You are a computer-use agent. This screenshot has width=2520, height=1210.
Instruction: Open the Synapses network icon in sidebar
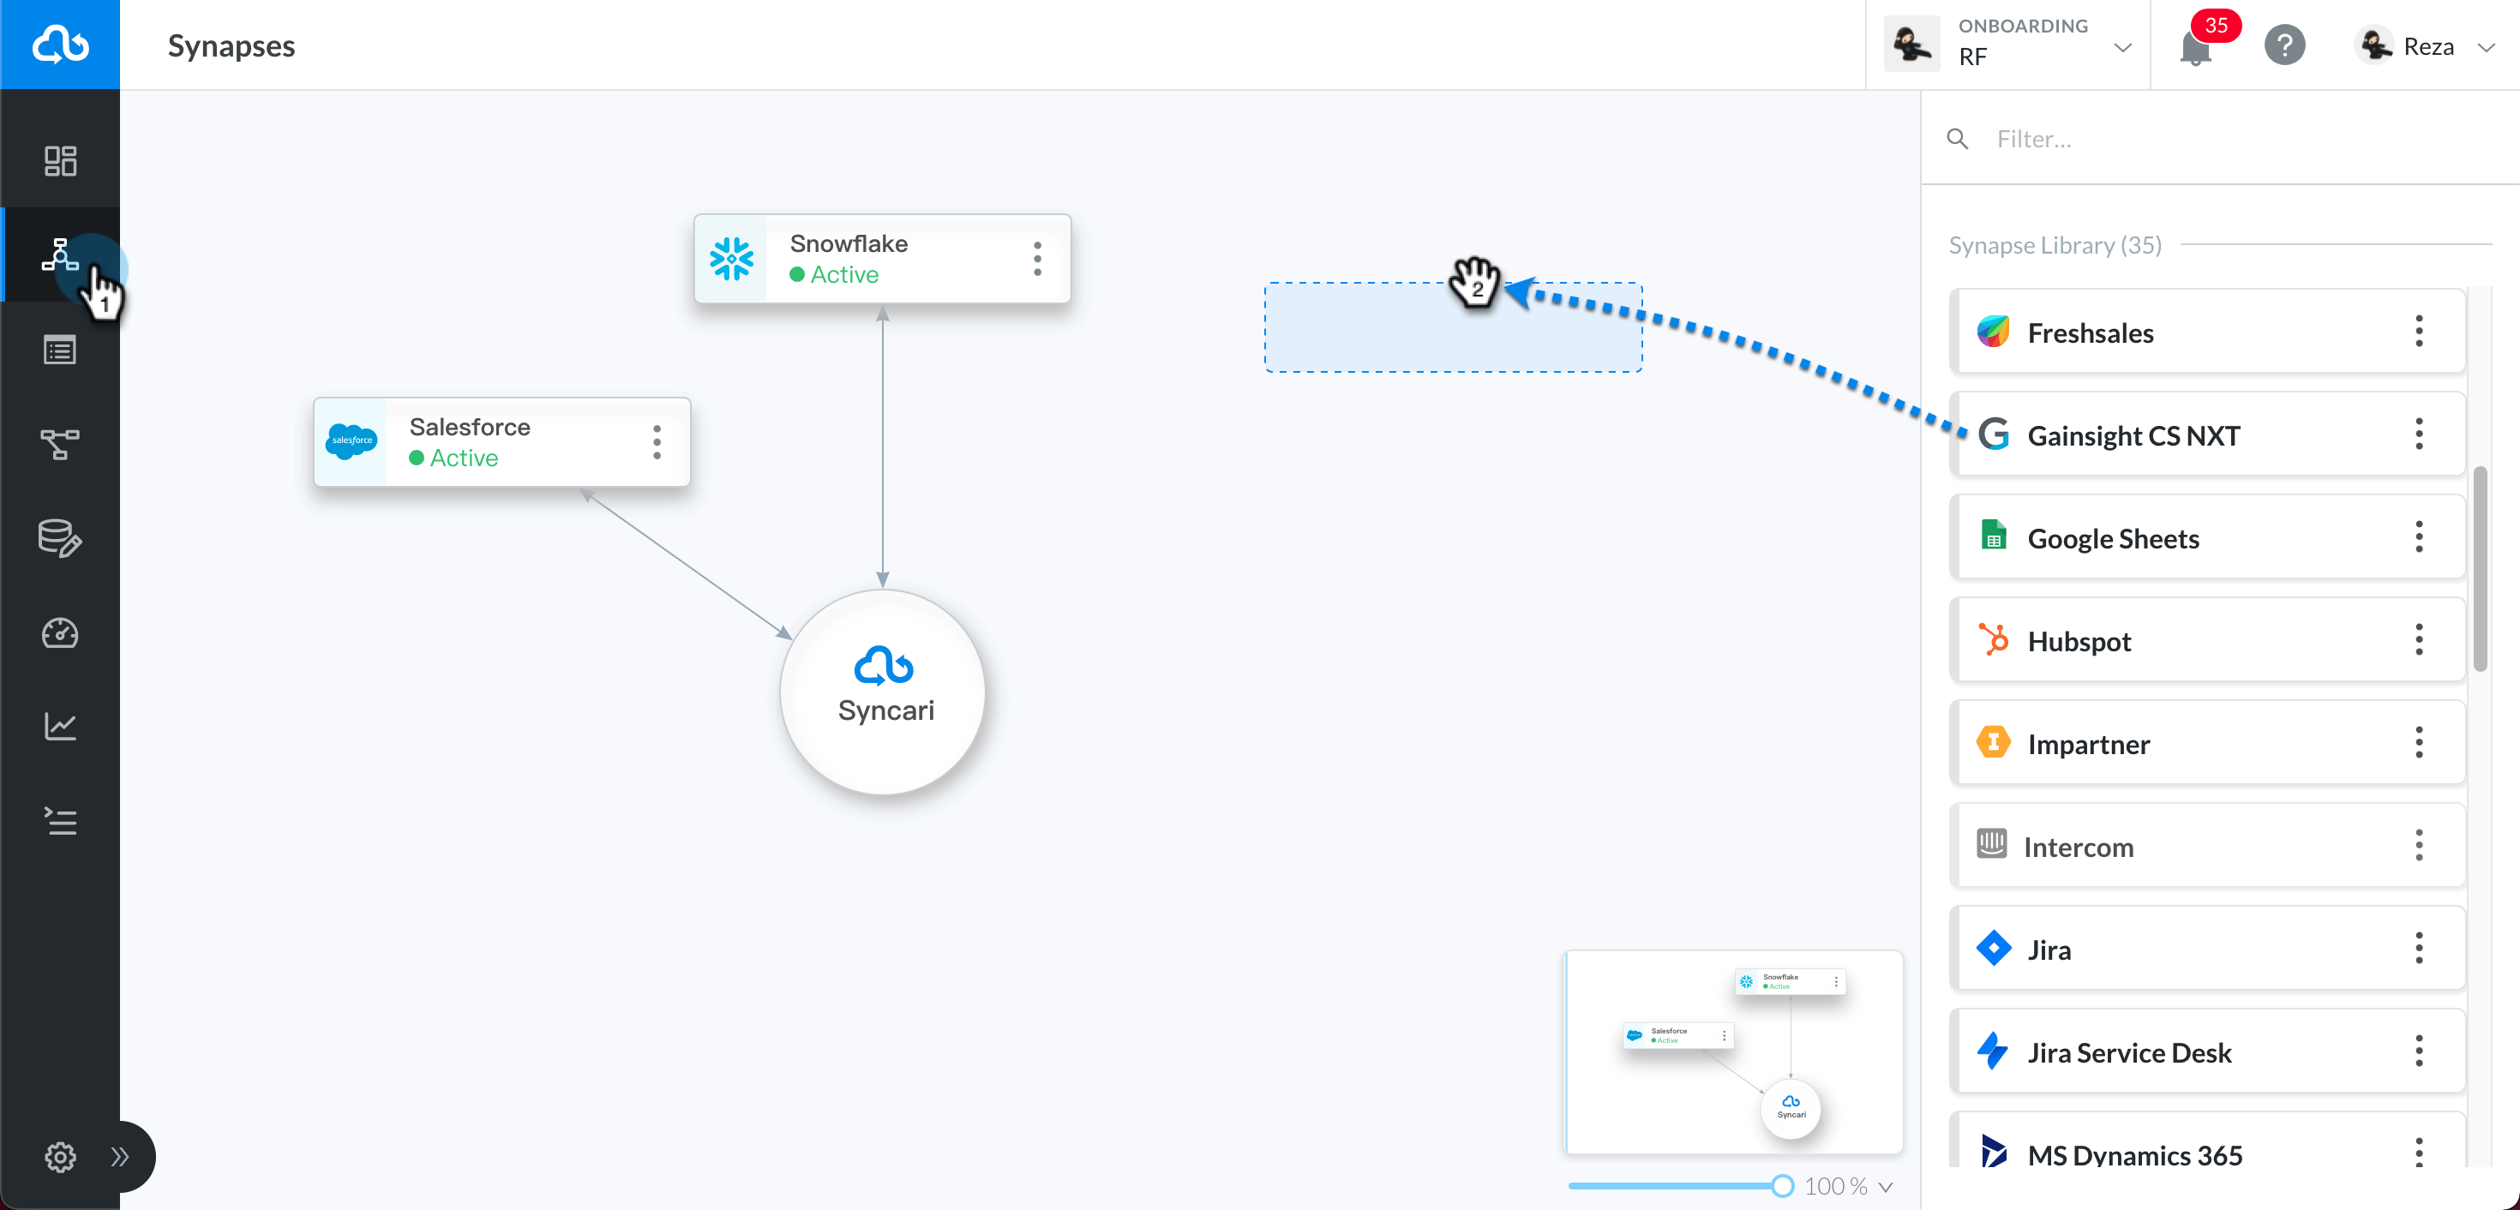pos(60,255)
